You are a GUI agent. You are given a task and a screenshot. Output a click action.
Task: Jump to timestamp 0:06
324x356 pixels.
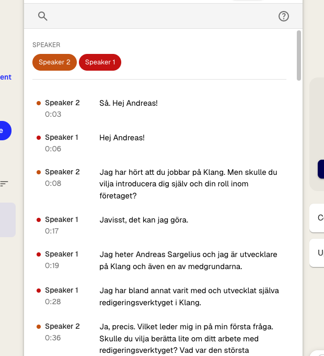pyautogui.click(x=53, y=149)
